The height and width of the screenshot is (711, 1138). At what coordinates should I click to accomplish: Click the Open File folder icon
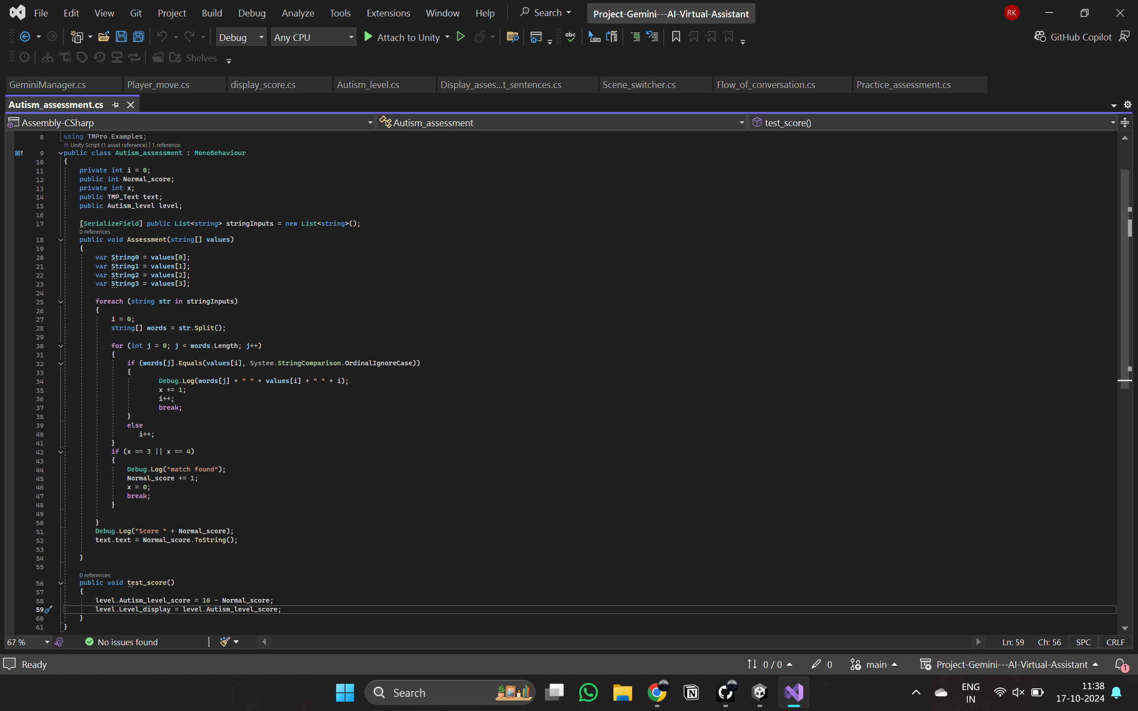click(x=104, y=37)
